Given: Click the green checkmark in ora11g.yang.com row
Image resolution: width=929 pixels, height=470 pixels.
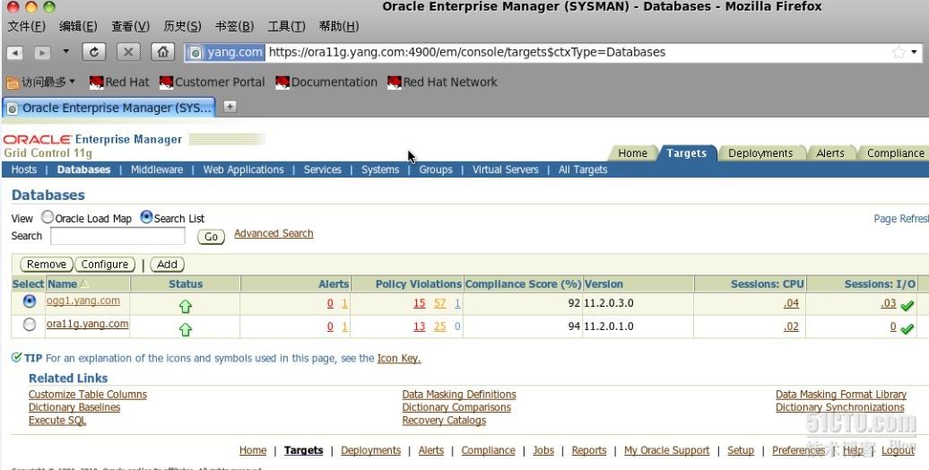Looking at the screenshot, I should click(907, 328).
